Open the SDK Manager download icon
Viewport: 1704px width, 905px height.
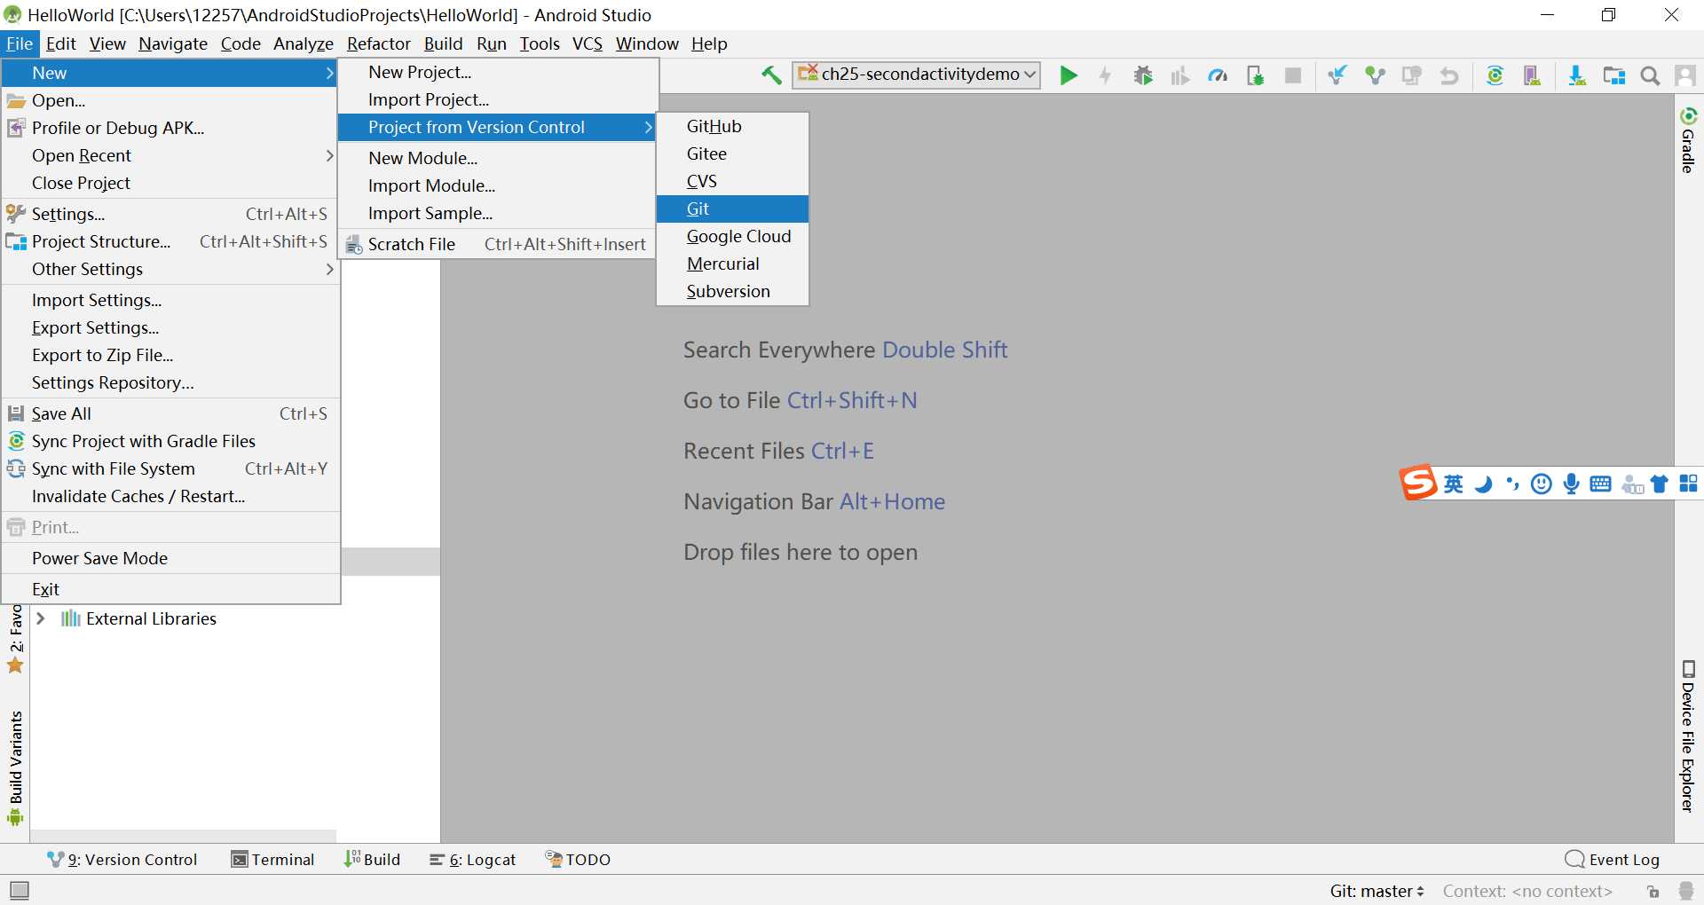tap(1576, 75)
